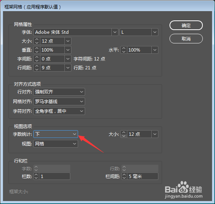Click the 栏间距 stepper arrows

(124, 176)
